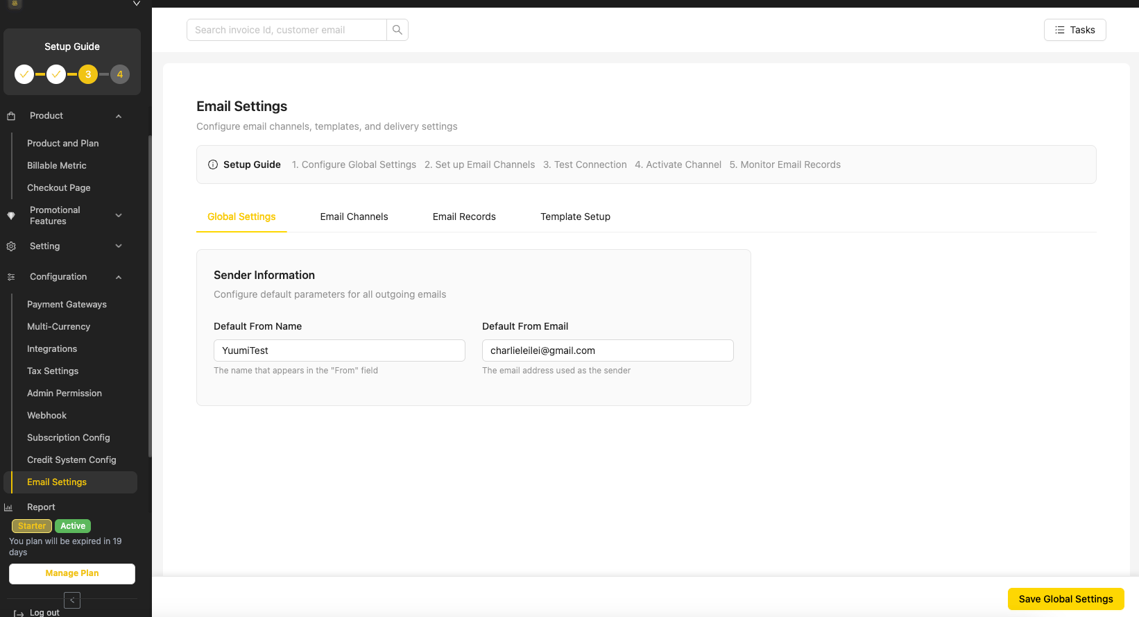
Task: Click the 'Sender Information' heading
Action: click(264, 275)
